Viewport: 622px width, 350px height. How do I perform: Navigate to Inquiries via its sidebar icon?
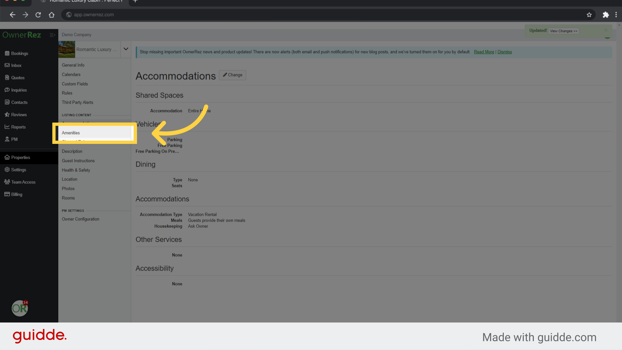click(x=18, y=90)
